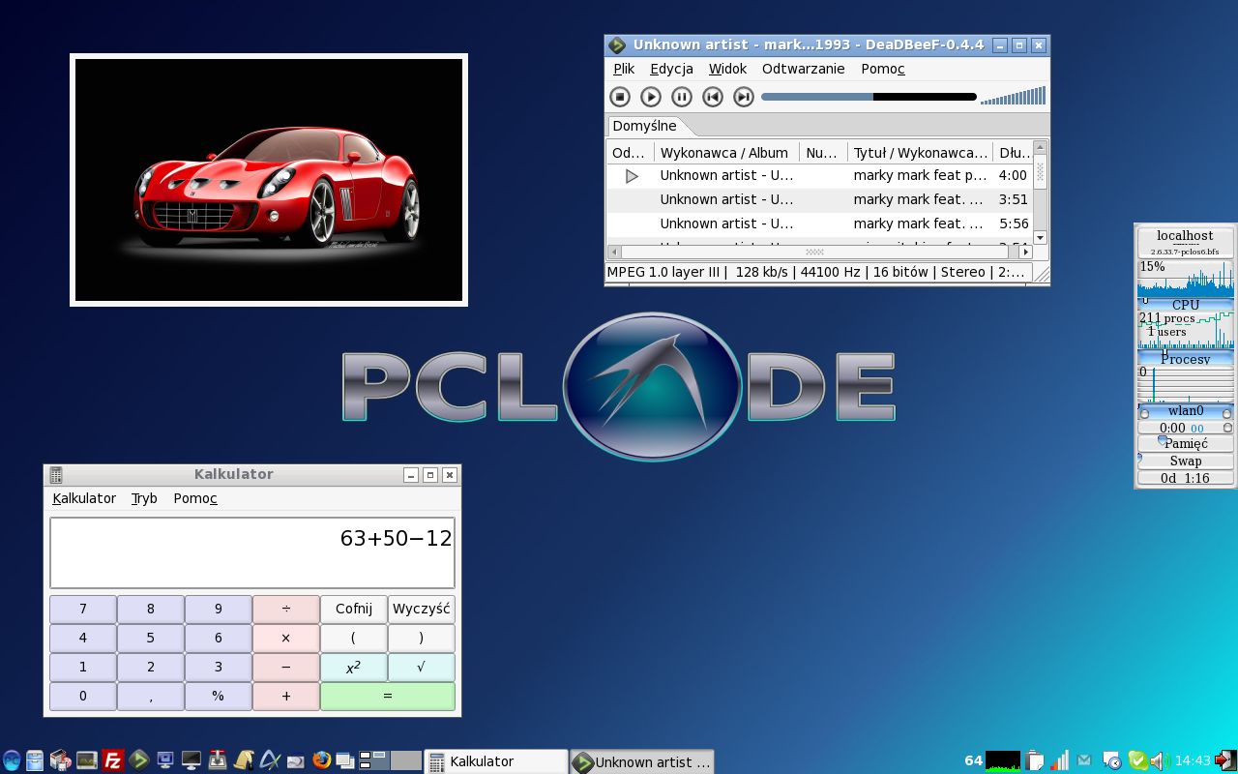The height and width of the screenshot is (774, 1238).
Task: Click the minus (−) calculator key
Action: click(x=286, y=667)
